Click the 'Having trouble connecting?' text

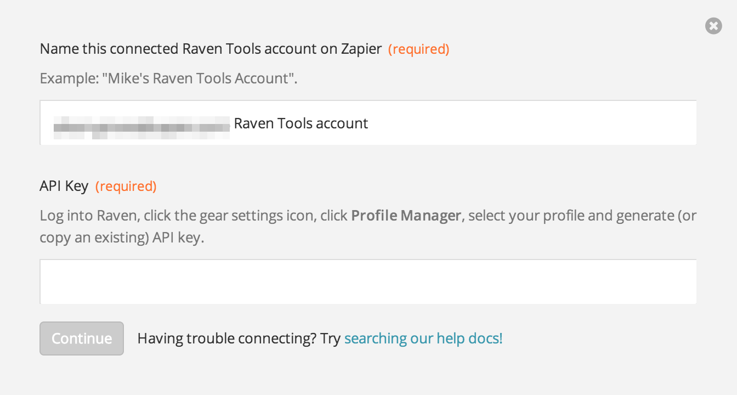click(x=226, y=338)
